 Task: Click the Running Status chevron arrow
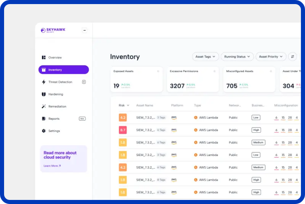[248, 57]
